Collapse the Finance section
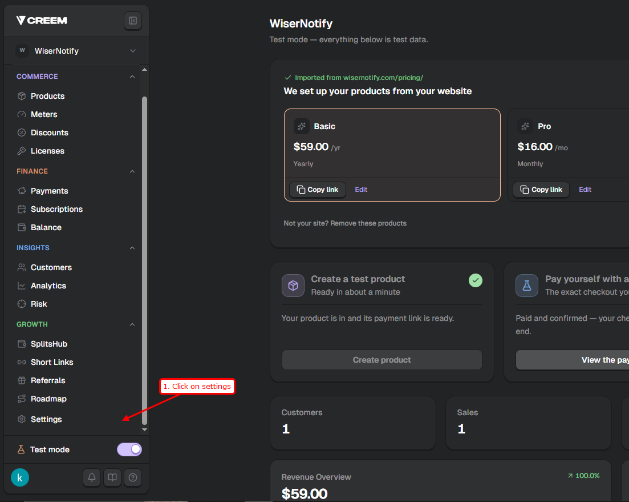Viewport: 629px width, 502px height. pos(132,171)
